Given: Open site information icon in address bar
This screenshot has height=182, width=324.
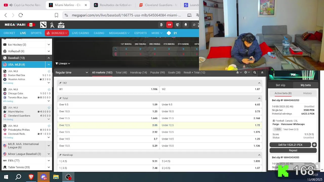Looking at the screenshot, I should click(66, 15).
